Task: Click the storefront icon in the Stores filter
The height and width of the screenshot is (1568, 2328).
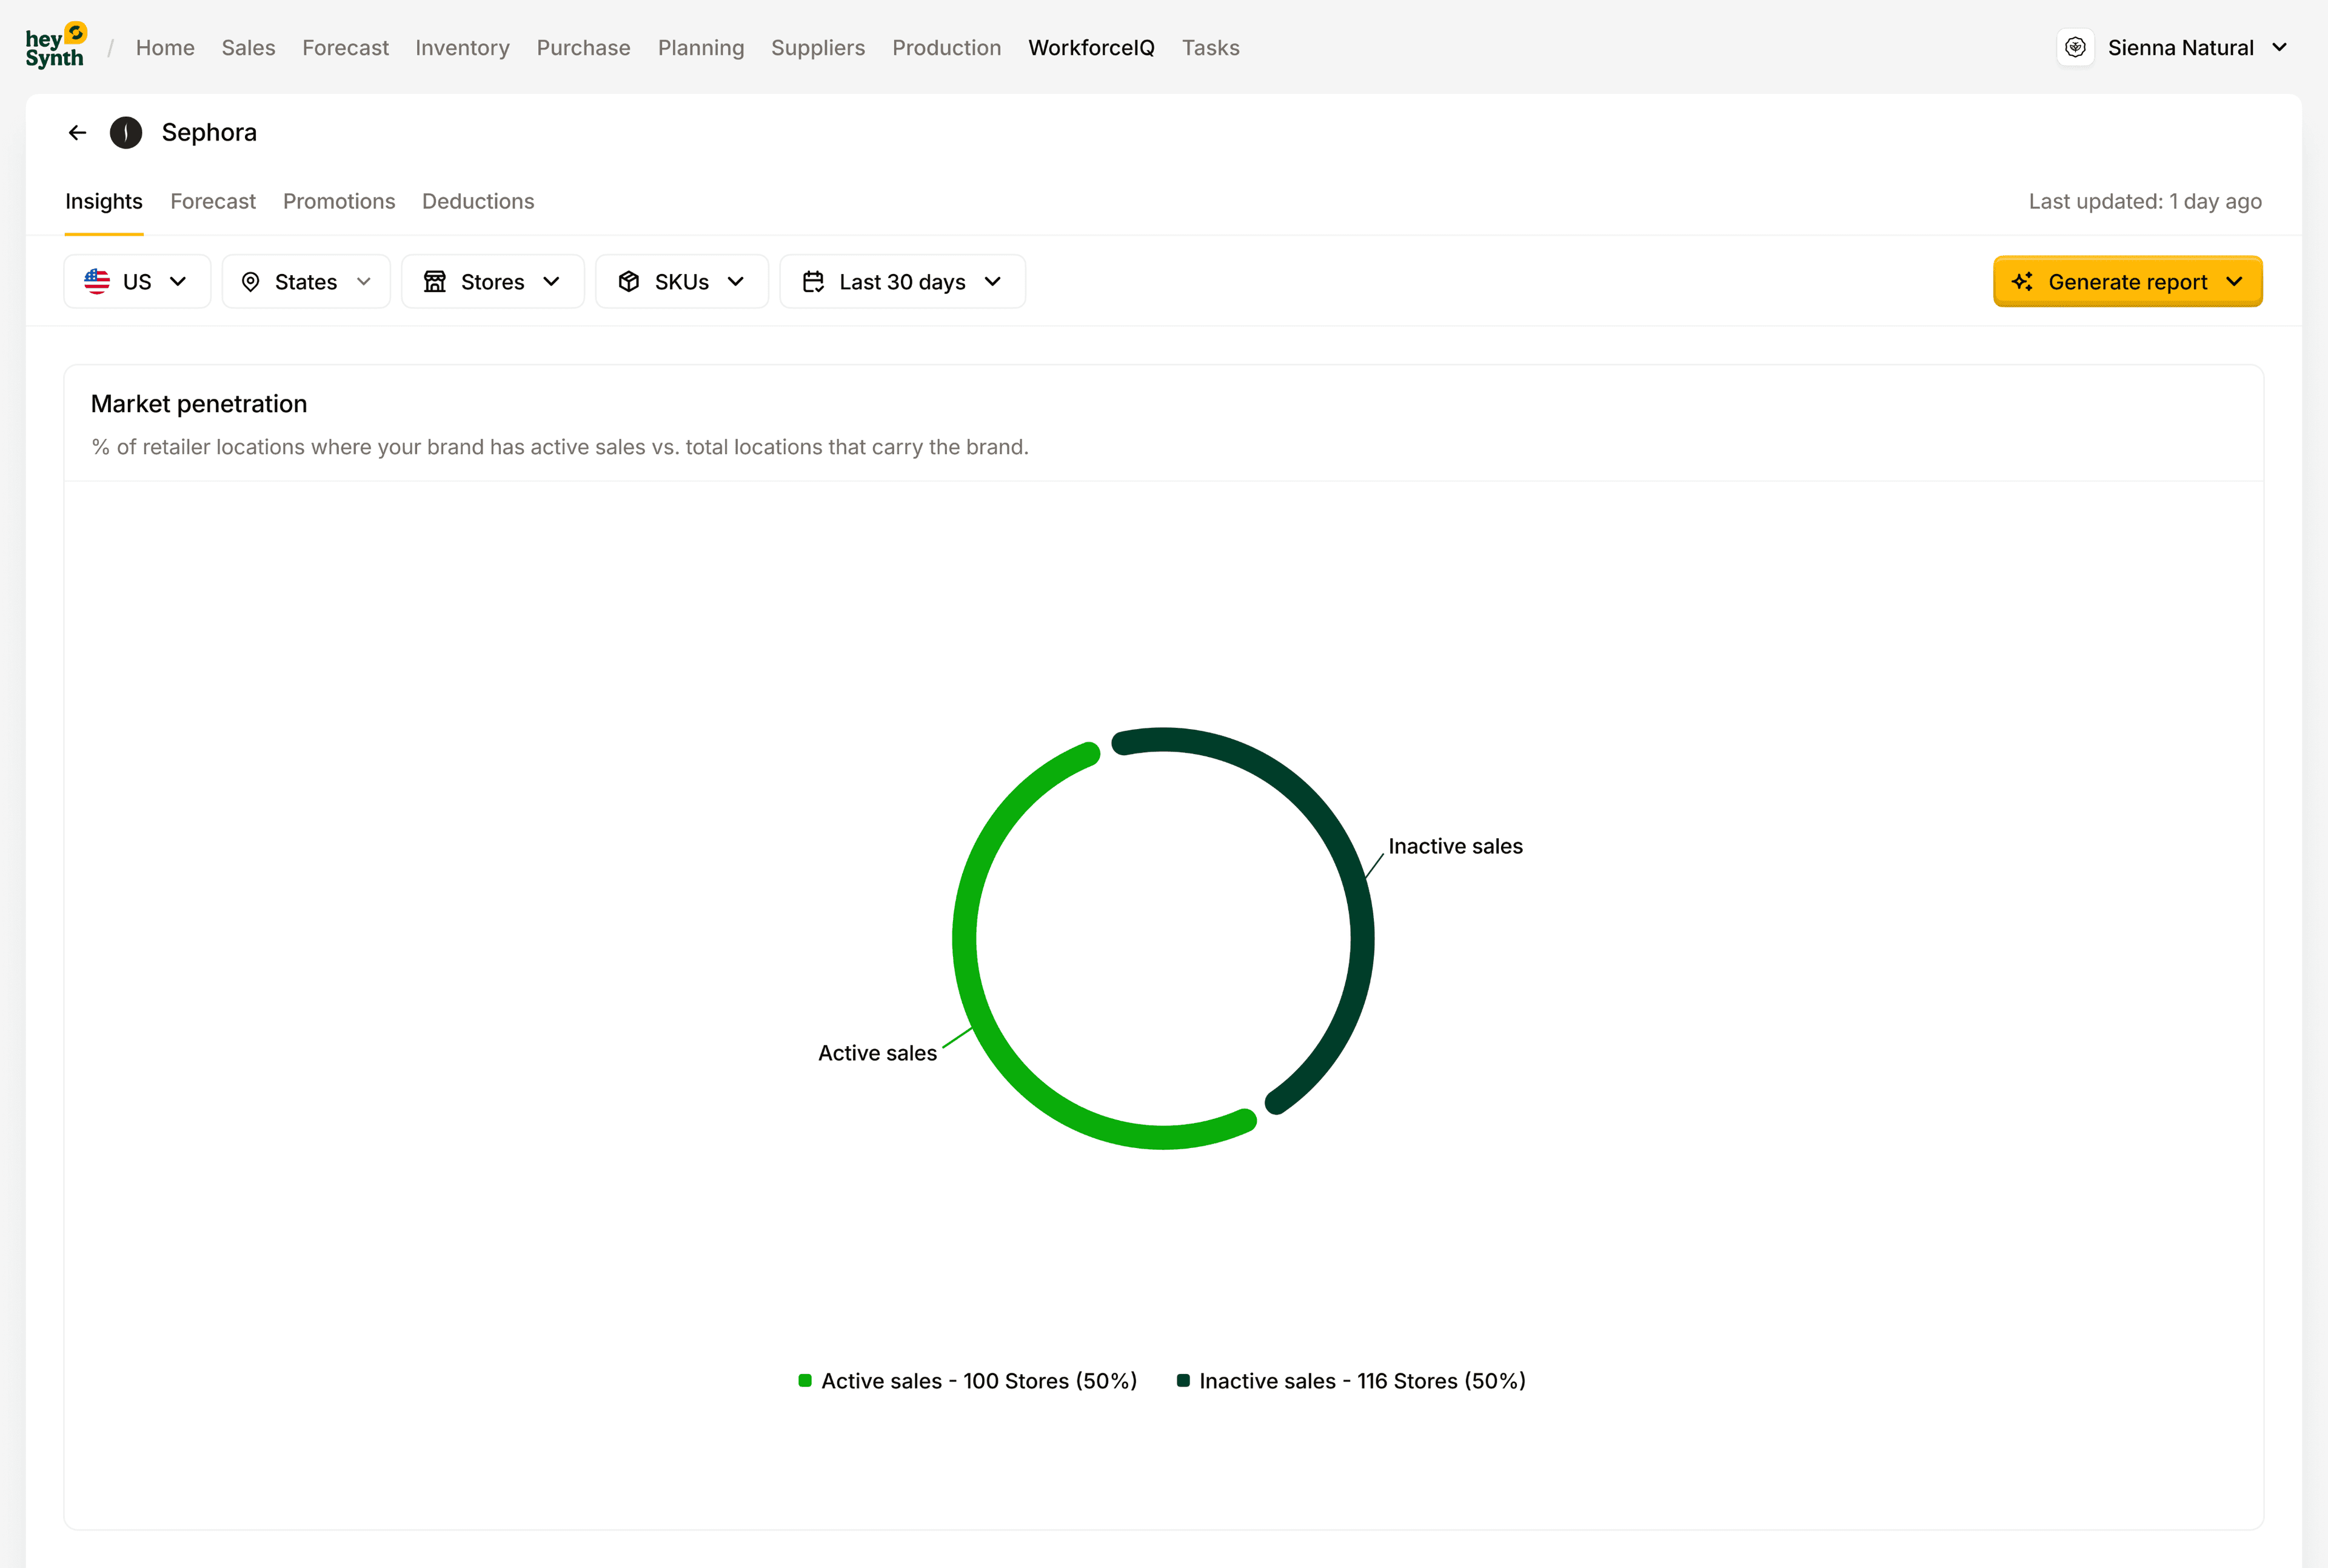Action: click(435, 282)
